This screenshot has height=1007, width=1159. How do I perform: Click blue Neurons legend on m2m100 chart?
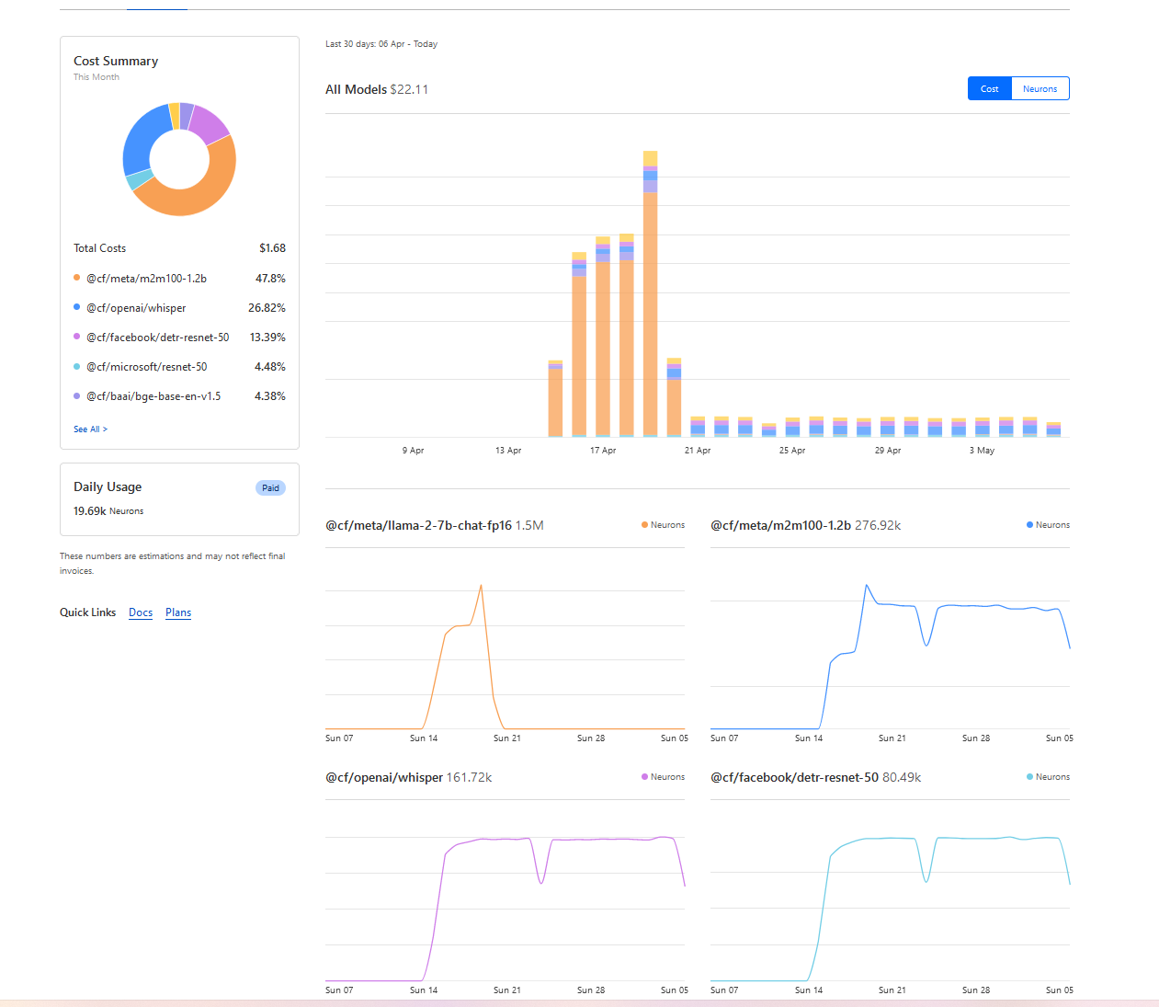coord(1048,525)
